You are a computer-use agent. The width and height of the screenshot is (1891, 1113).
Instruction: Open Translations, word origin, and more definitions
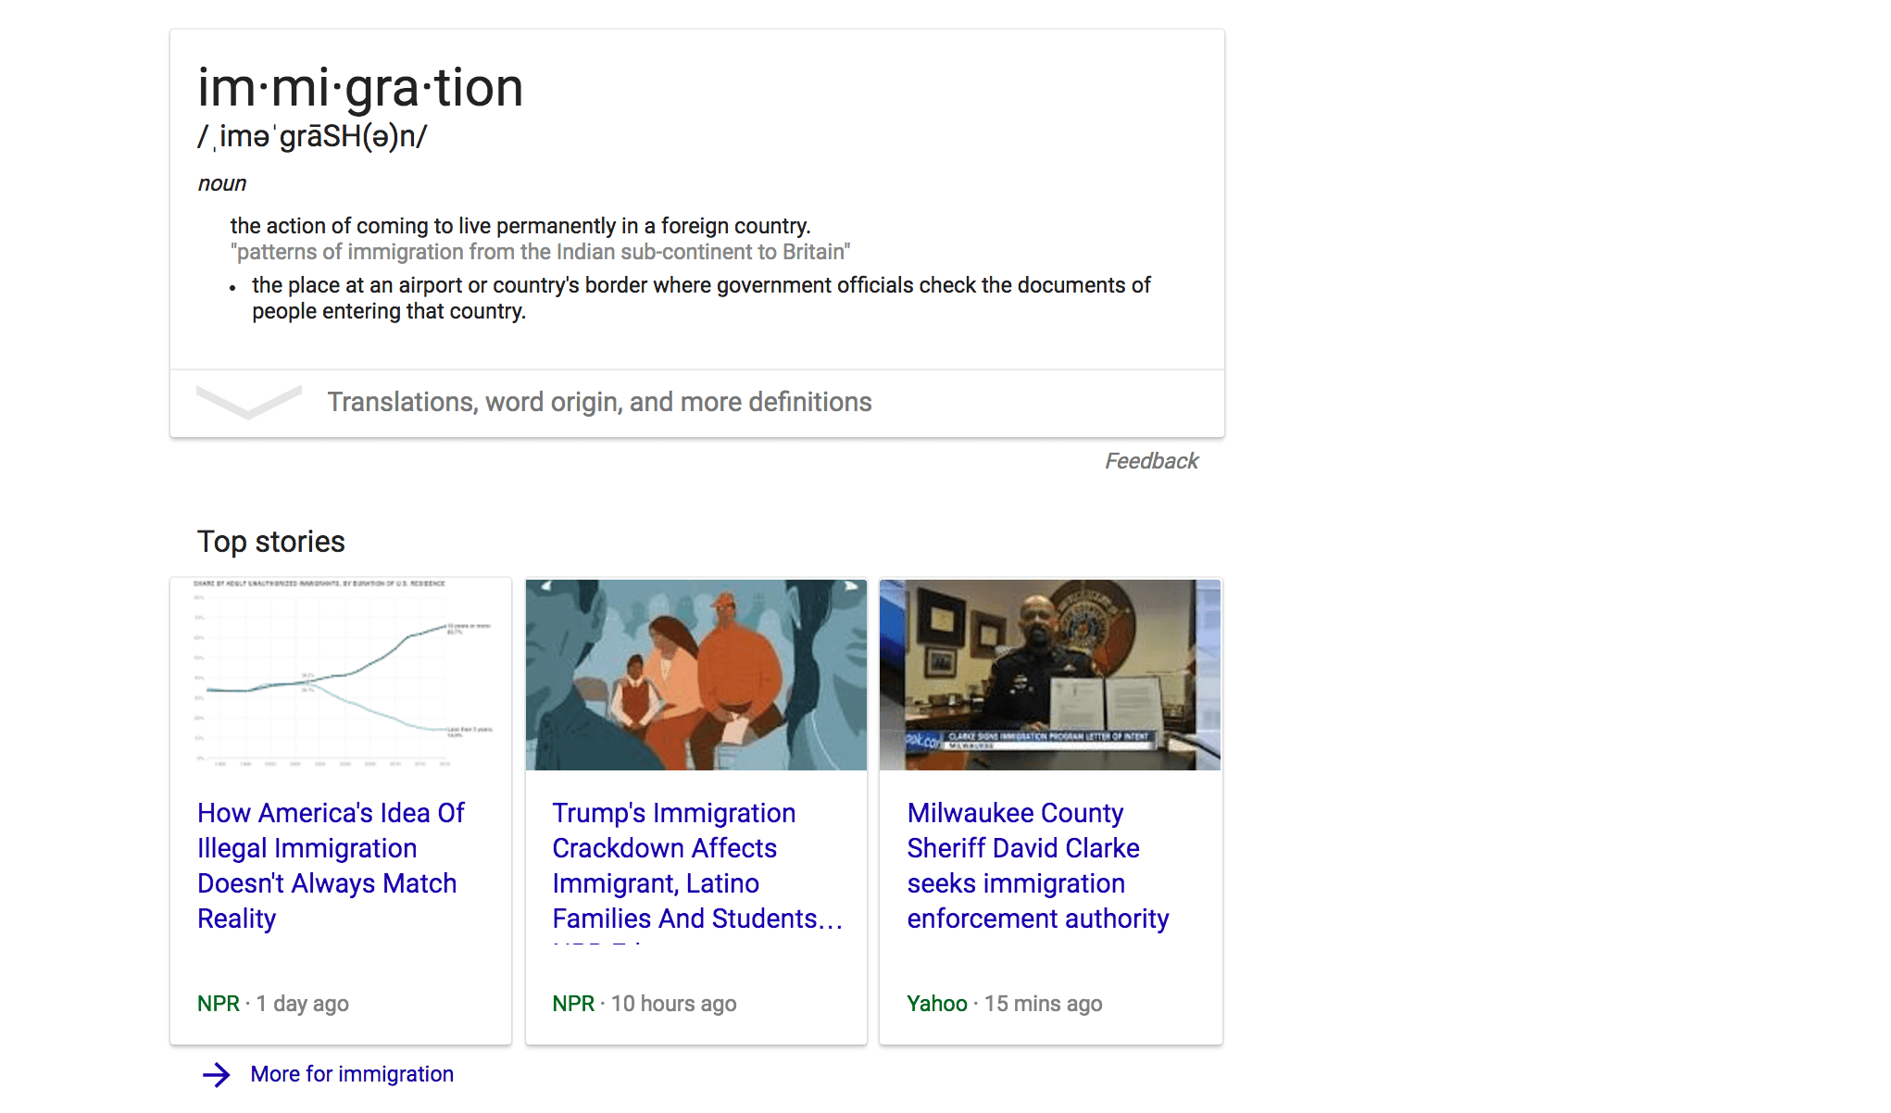coord(599,402)
